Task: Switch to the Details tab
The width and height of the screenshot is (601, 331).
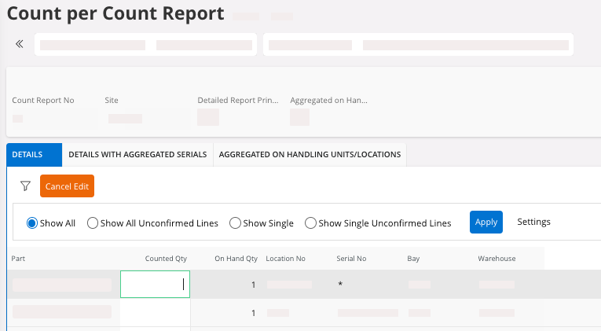Action: tap(27, 155)
